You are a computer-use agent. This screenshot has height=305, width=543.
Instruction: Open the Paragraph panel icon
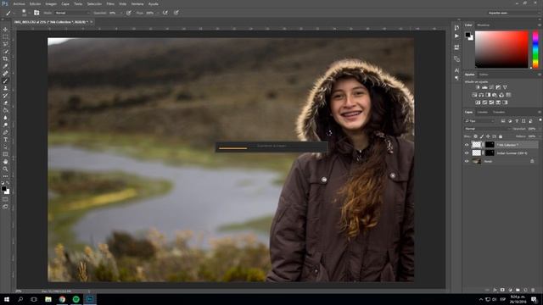click(456, 78)
